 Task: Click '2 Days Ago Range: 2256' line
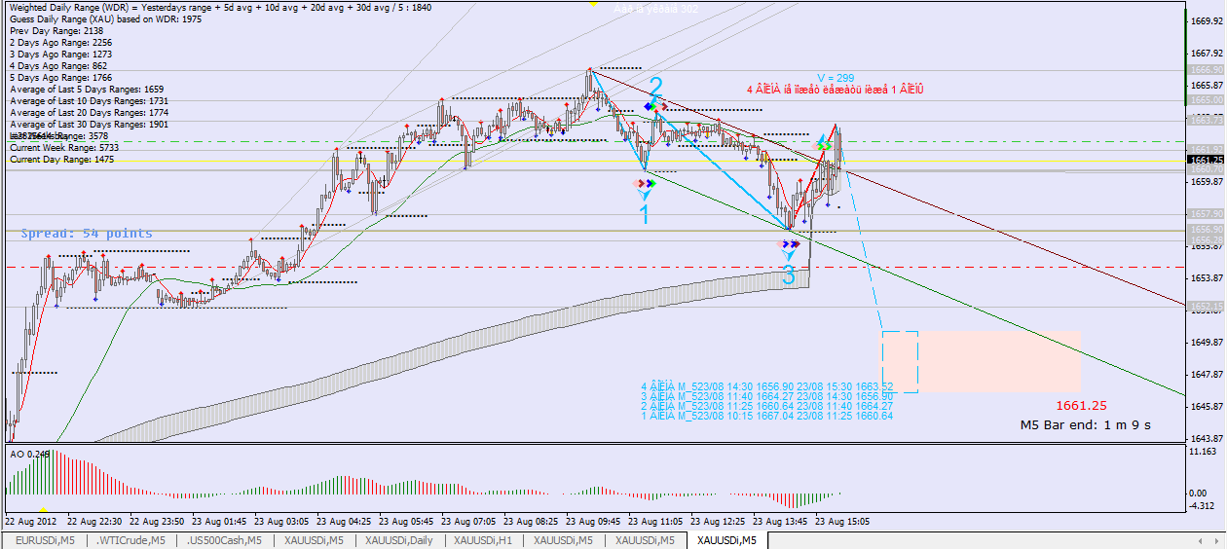pos(60,43)
